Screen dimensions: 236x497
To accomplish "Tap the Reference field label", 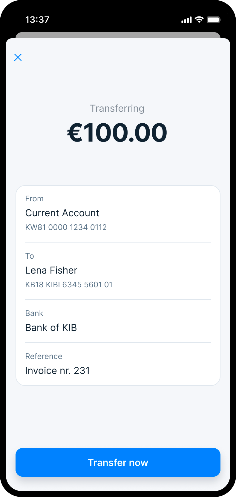I will point(44,356).
